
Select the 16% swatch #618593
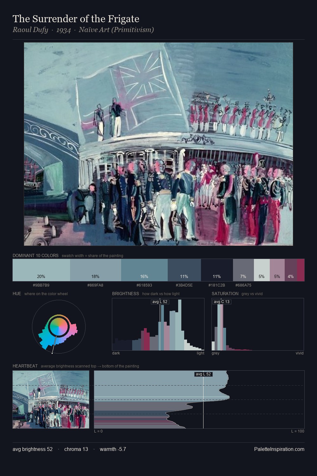144,270
